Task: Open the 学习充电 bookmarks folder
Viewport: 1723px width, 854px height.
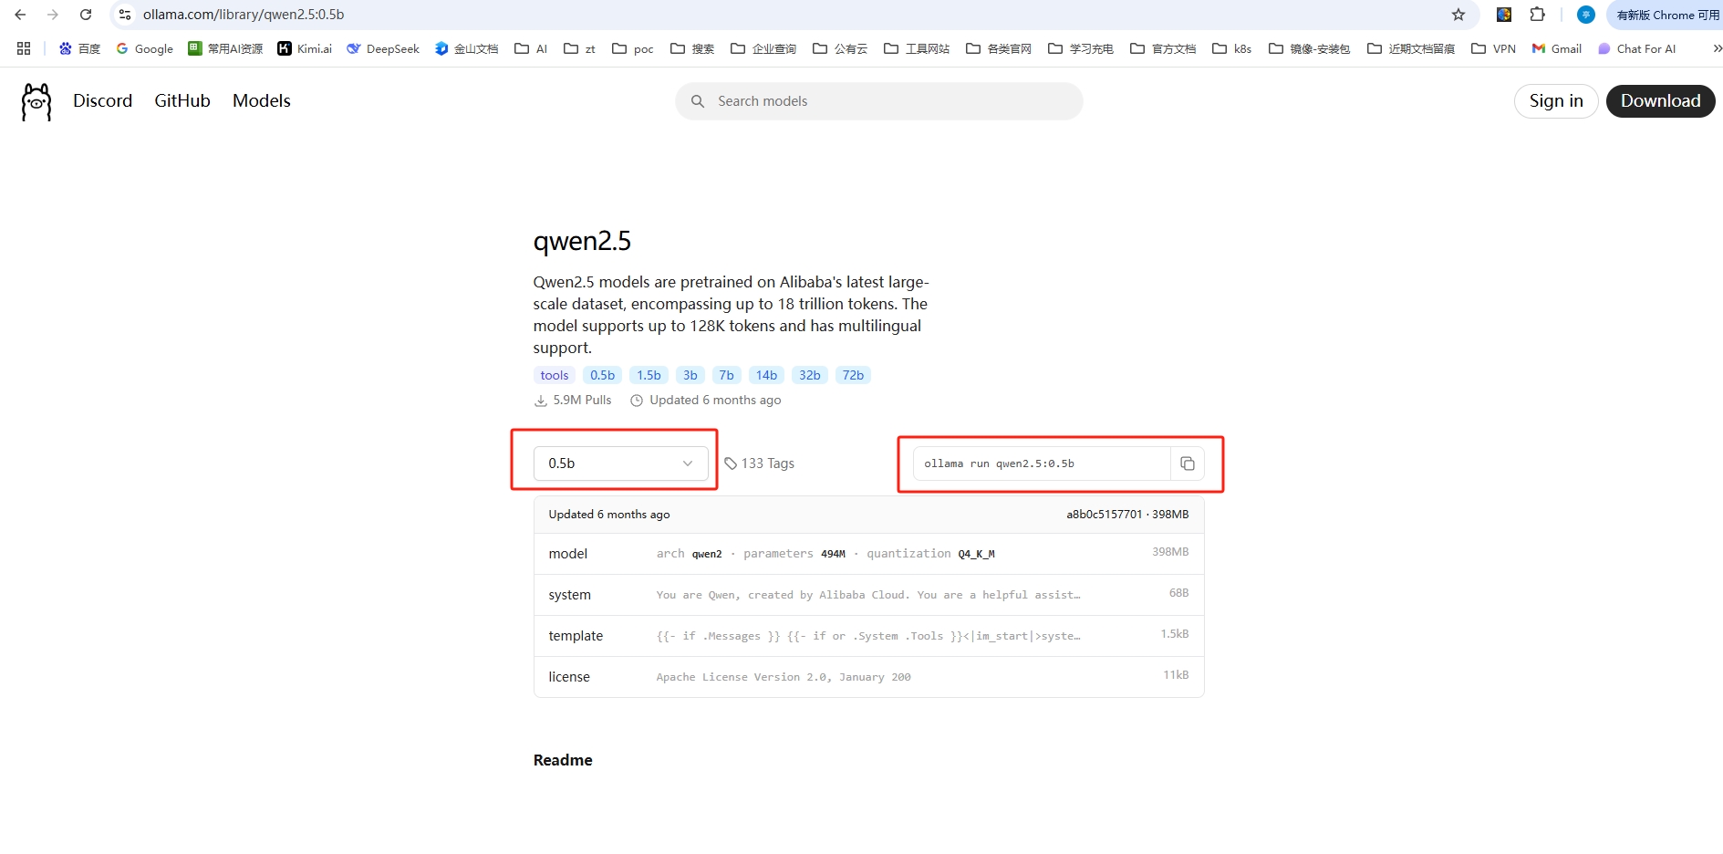Action: (1081, 48)
